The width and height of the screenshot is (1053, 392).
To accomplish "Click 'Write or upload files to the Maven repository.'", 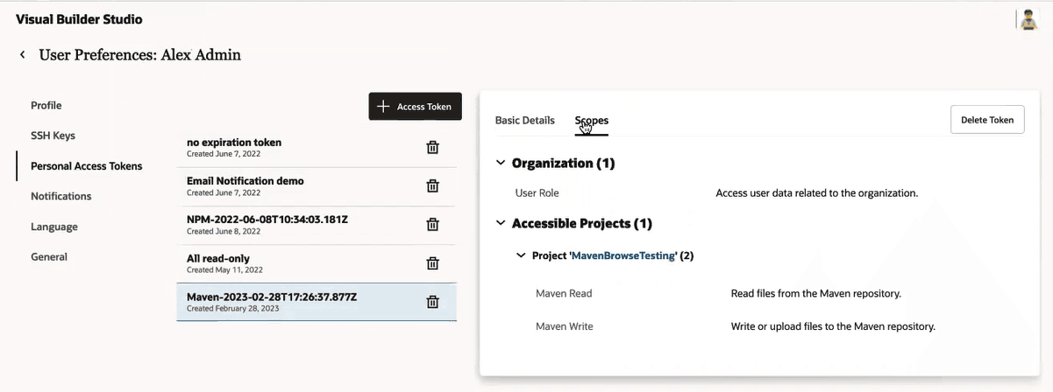I will [833, 326].
